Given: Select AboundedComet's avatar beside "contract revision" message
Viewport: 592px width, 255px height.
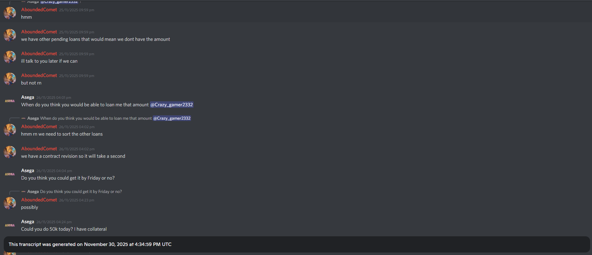Looking at the screenshot, I should pyautogui.click(x=10, y=152).
